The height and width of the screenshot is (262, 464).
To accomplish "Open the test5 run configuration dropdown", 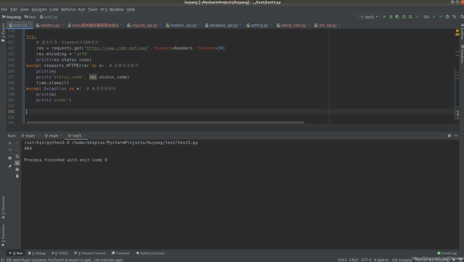I will click(x=369, y=17).
